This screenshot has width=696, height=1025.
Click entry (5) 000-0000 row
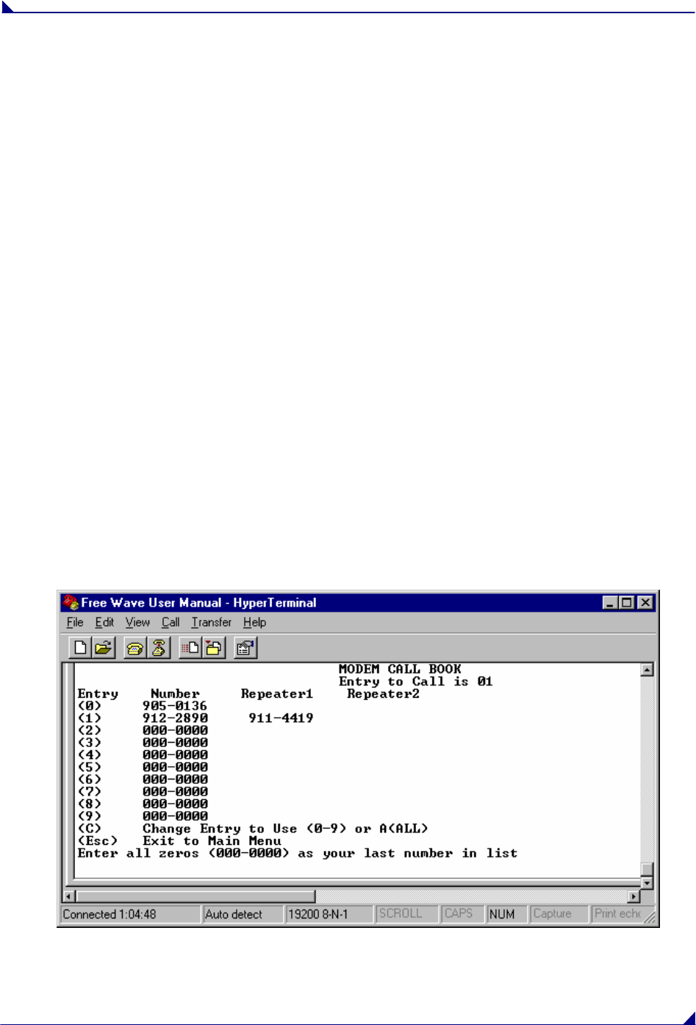[x=143, y=767]
